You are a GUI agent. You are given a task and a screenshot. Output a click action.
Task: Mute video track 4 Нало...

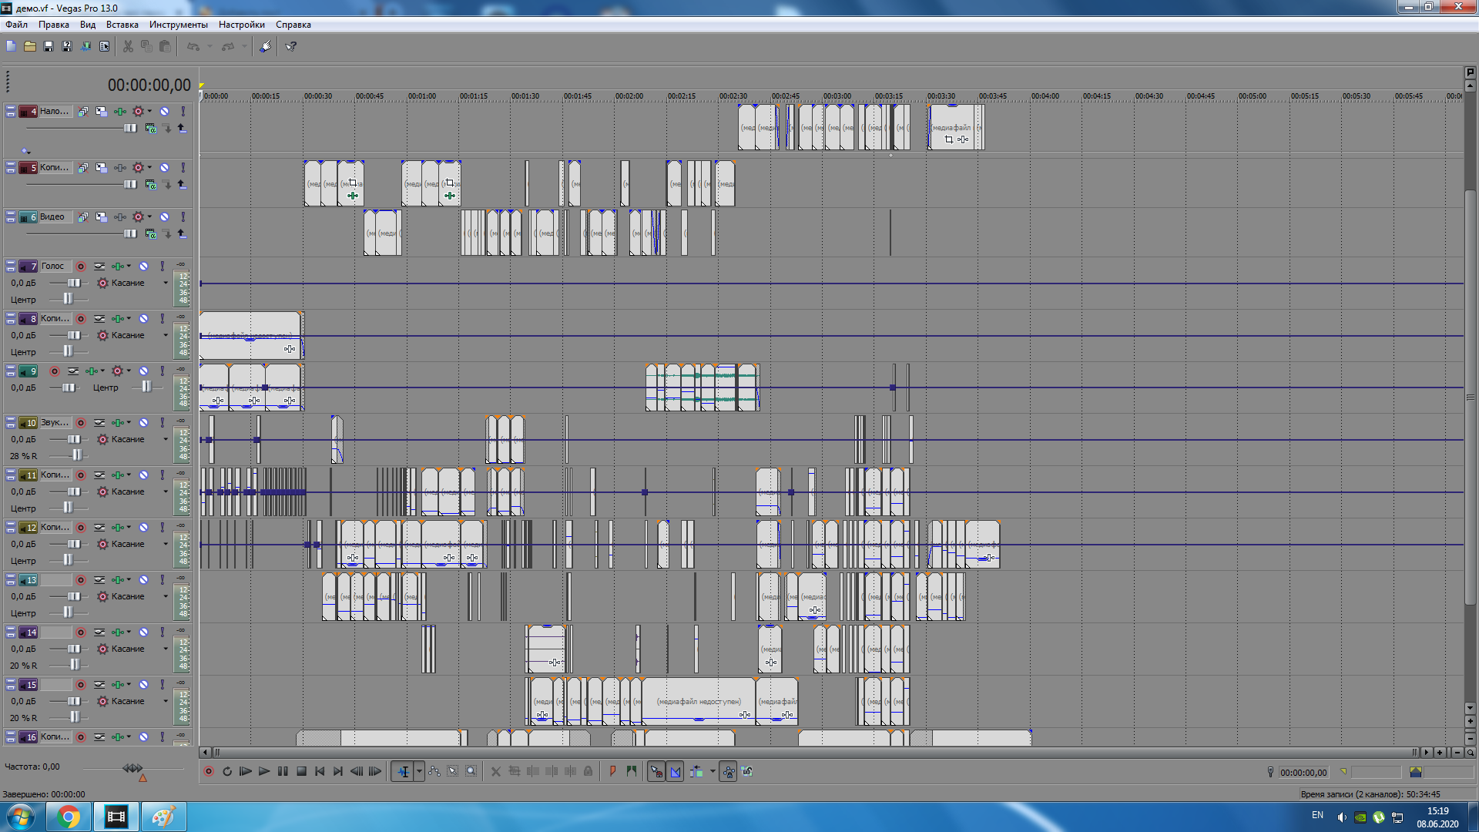[x=164, y=112]
